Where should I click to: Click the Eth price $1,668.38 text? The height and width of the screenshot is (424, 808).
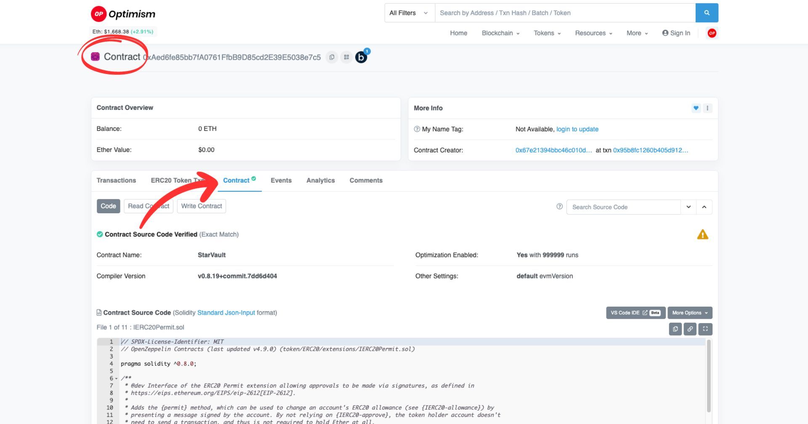pyautogui.click(x=117, y=32)
